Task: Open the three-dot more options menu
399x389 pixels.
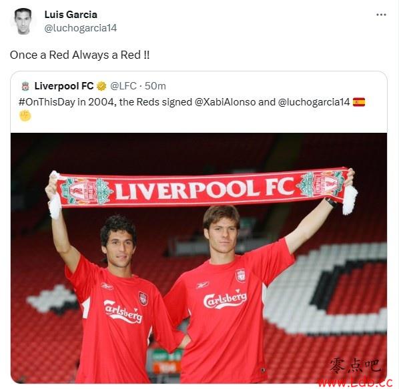Action: [381, 15]
